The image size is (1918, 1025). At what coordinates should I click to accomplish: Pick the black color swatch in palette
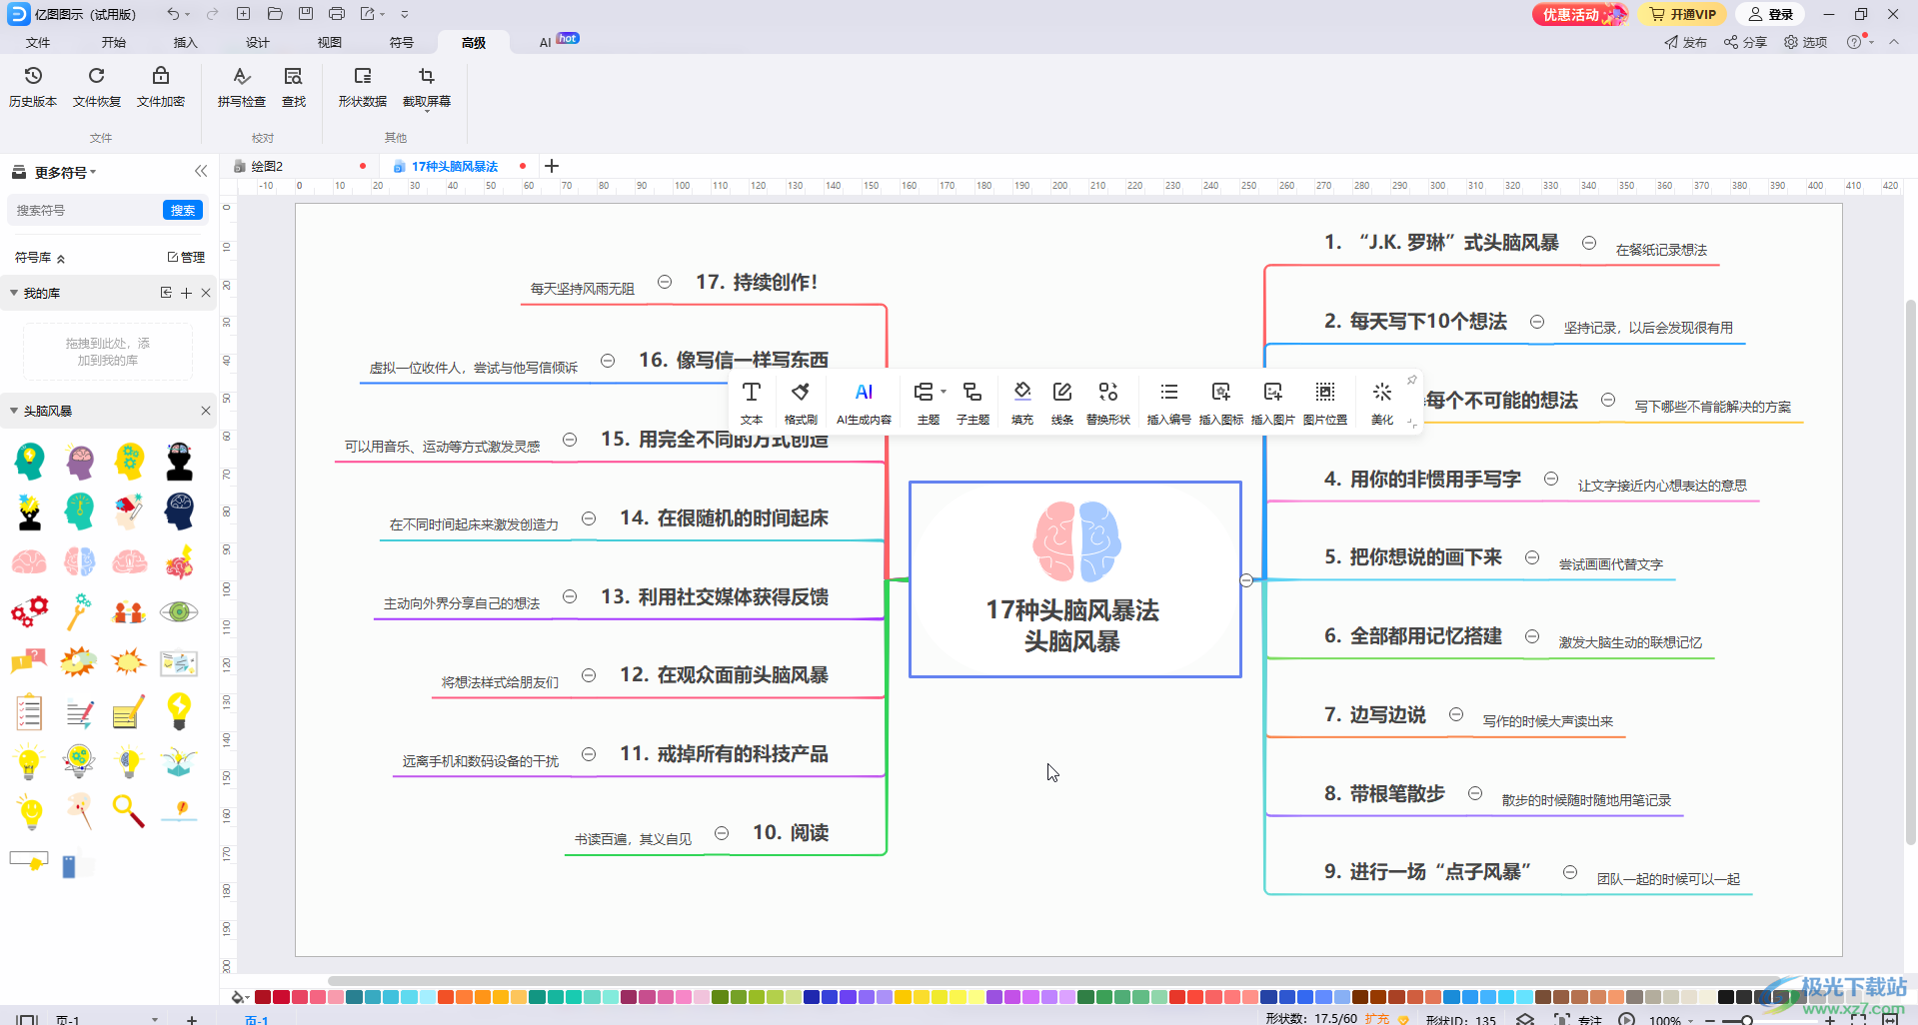(x=1726, y=997)
